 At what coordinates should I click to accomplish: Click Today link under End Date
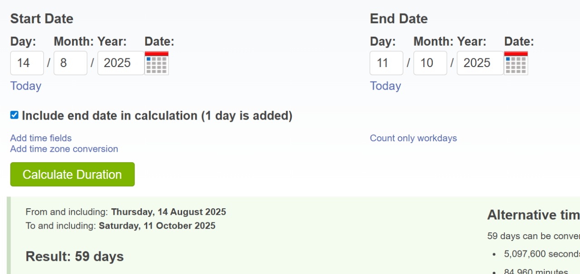pyautogui.click(x=385, y=86)
